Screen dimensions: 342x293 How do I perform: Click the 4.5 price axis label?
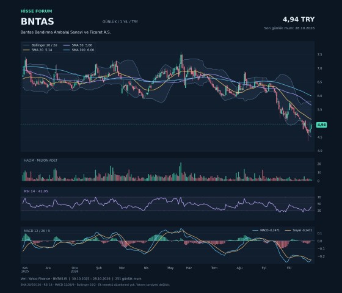(319, 137)
